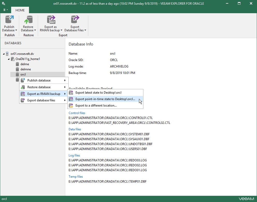Click the Log files heading
Screen dimensions: 257x202
tap(74, 155)
